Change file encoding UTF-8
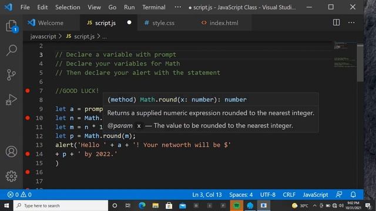The width and height of the screenshot is (376, 211). [x=268, y=195]
